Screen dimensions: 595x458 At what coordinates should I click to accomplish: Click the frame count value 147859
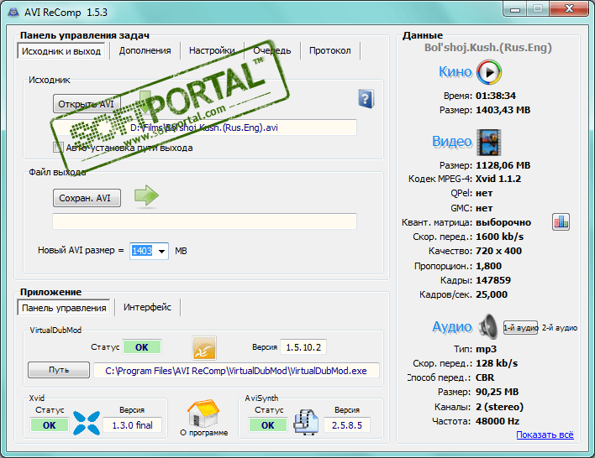click(x=493, y=280)
